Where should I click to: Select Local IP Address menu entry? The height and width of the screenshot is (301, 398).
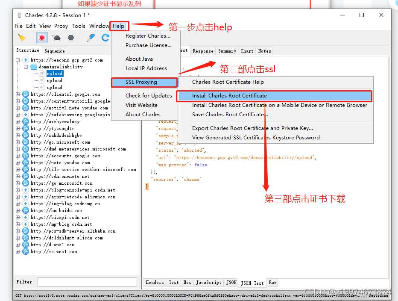(146, 68)
